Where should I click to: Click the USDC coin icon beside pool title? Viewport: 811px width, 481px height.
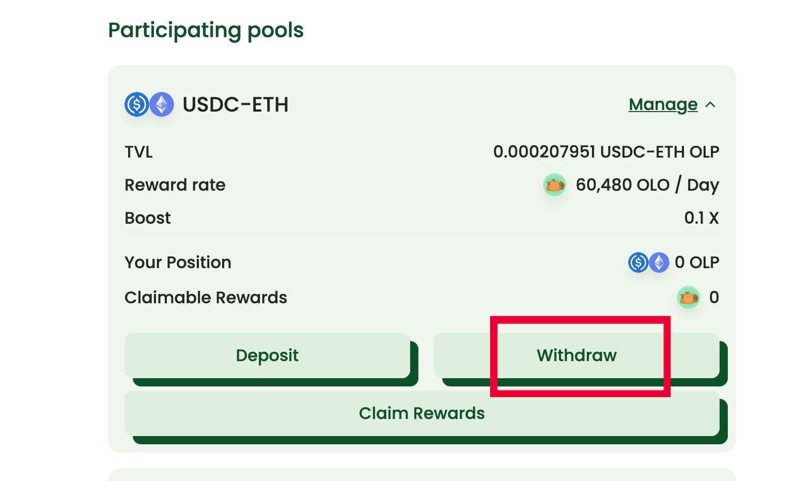click(136, 104)
